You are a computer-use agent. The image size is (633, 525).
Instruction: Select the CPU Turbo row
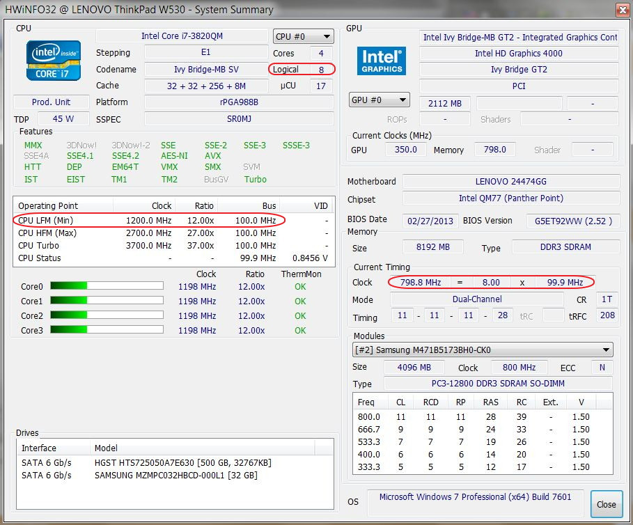(x=174, y=245)
